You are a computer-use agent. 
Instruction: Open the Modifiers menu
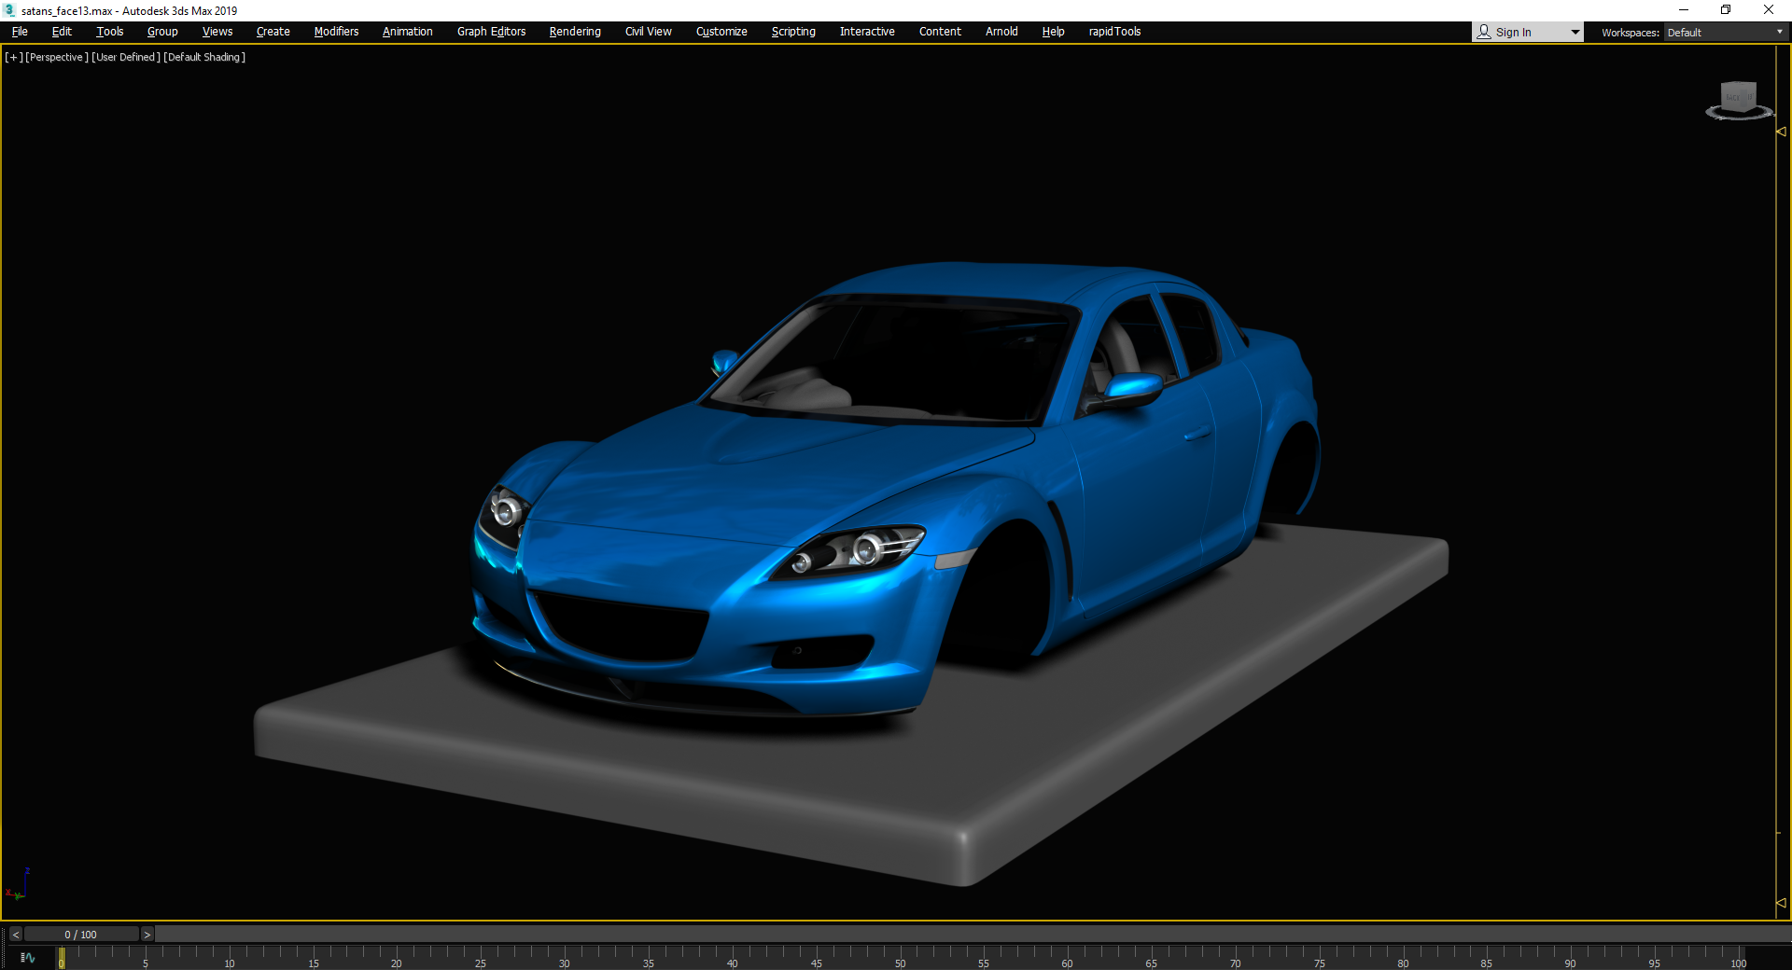[336, 32]
